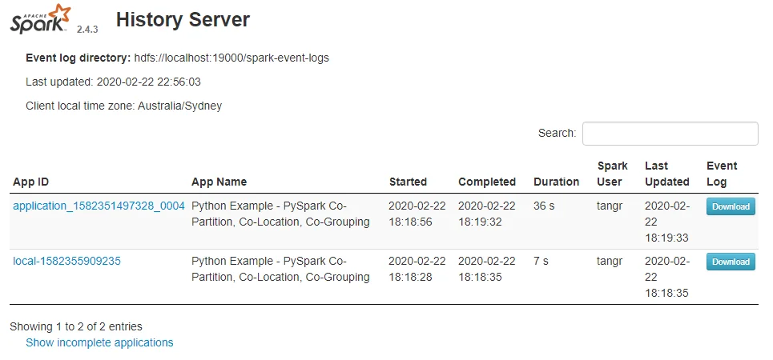
Task: Click the Apache Spark logo
Action: 39,18
